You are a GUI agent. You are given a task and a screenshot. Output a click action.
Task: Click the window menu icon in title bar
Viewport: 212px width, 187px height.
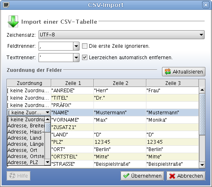[x=6, y=5]
